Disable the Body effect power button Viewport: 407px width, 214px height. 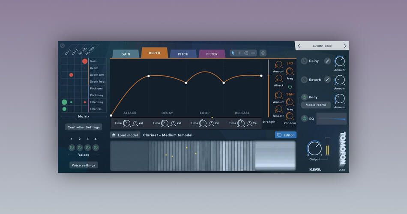(304, 97)
